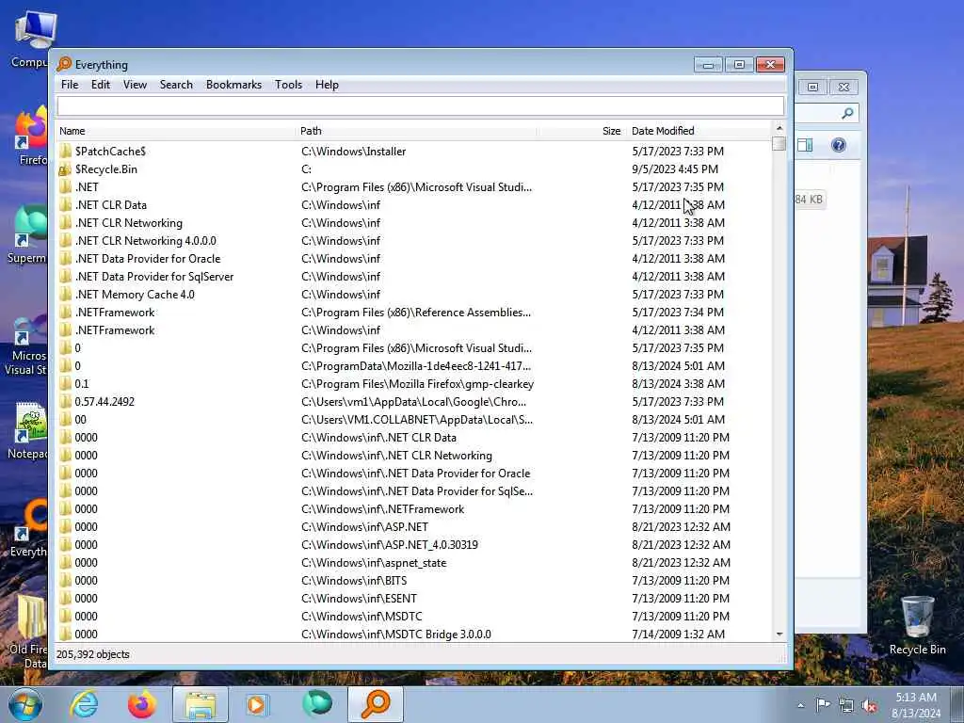
Task: Select 0000 in C:\Windows\inf\ASP.NET_4.0.30319
Action: [x=86, y=544]
